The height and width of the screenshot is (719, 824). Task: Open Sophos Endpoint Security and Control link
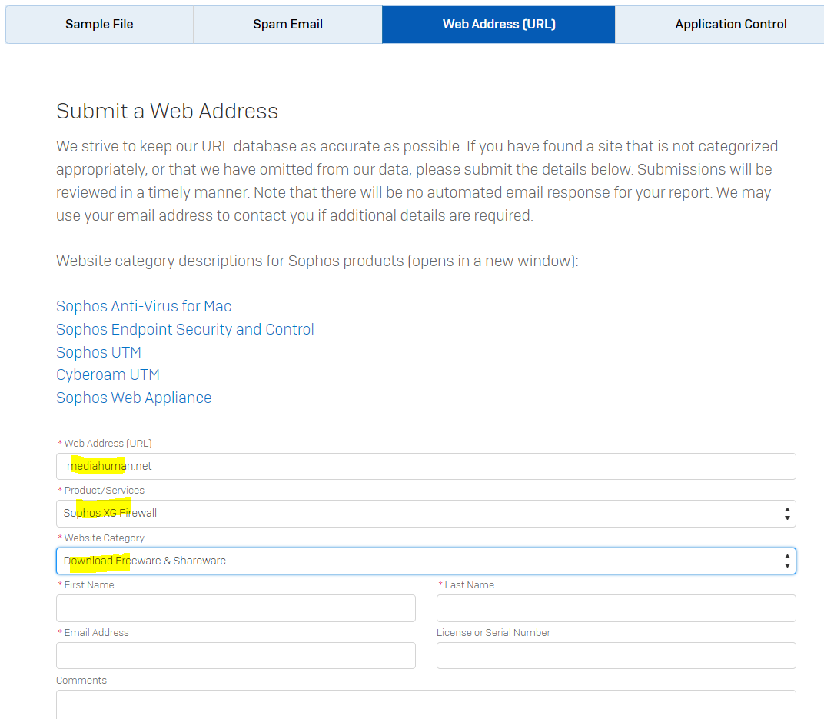click(x=185, y=329)
